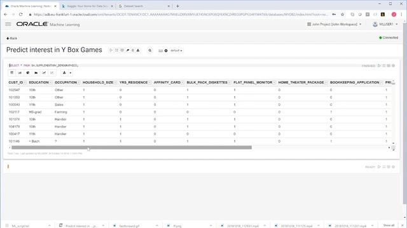Hide output of the READY paragraph
Screen dimensions: 407x228
tap(389, 167)
